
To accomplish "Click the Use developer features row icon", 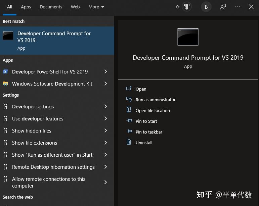I will 5,118.
